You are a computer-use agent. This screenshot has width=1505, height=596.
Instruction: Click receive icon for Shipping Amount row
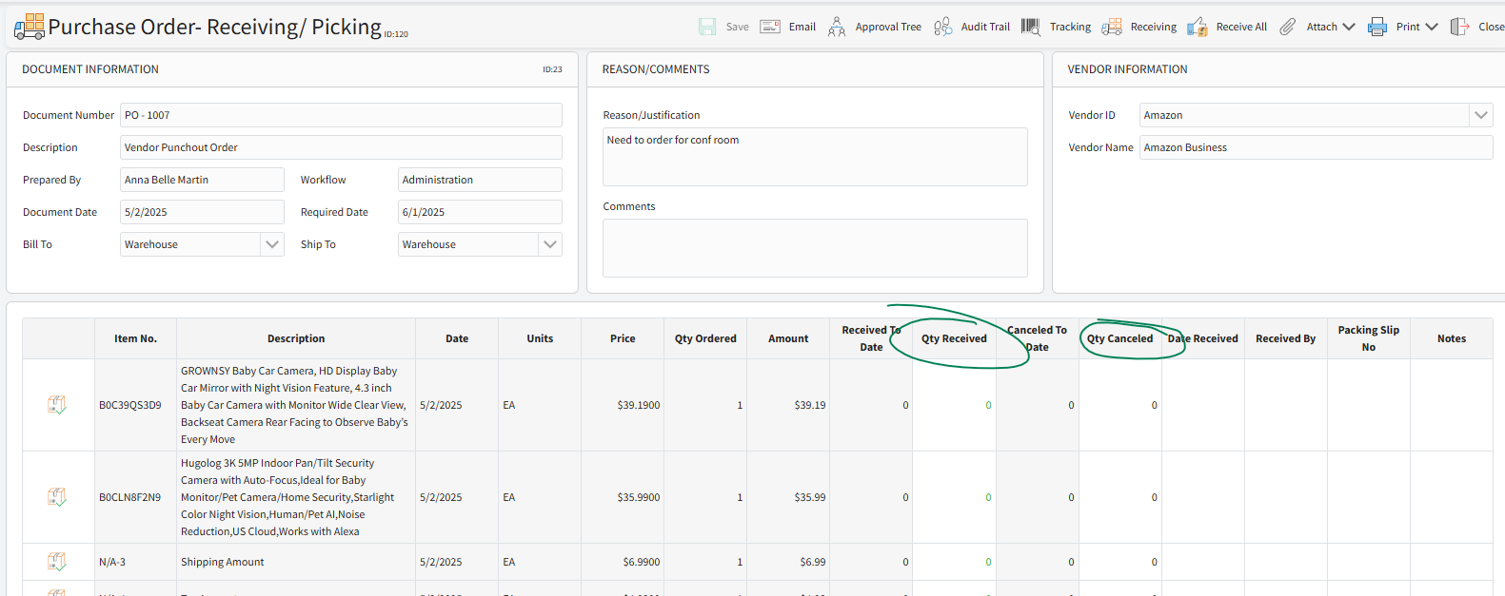pyautogui.click(x=57, y=562)
